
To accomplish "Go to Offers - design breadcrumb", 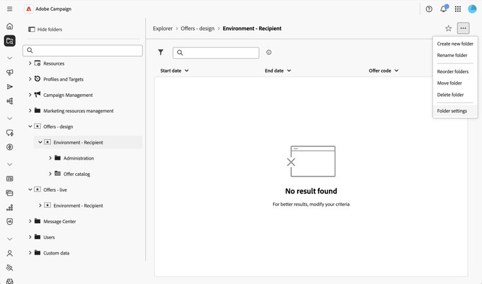I will (197, 28).
